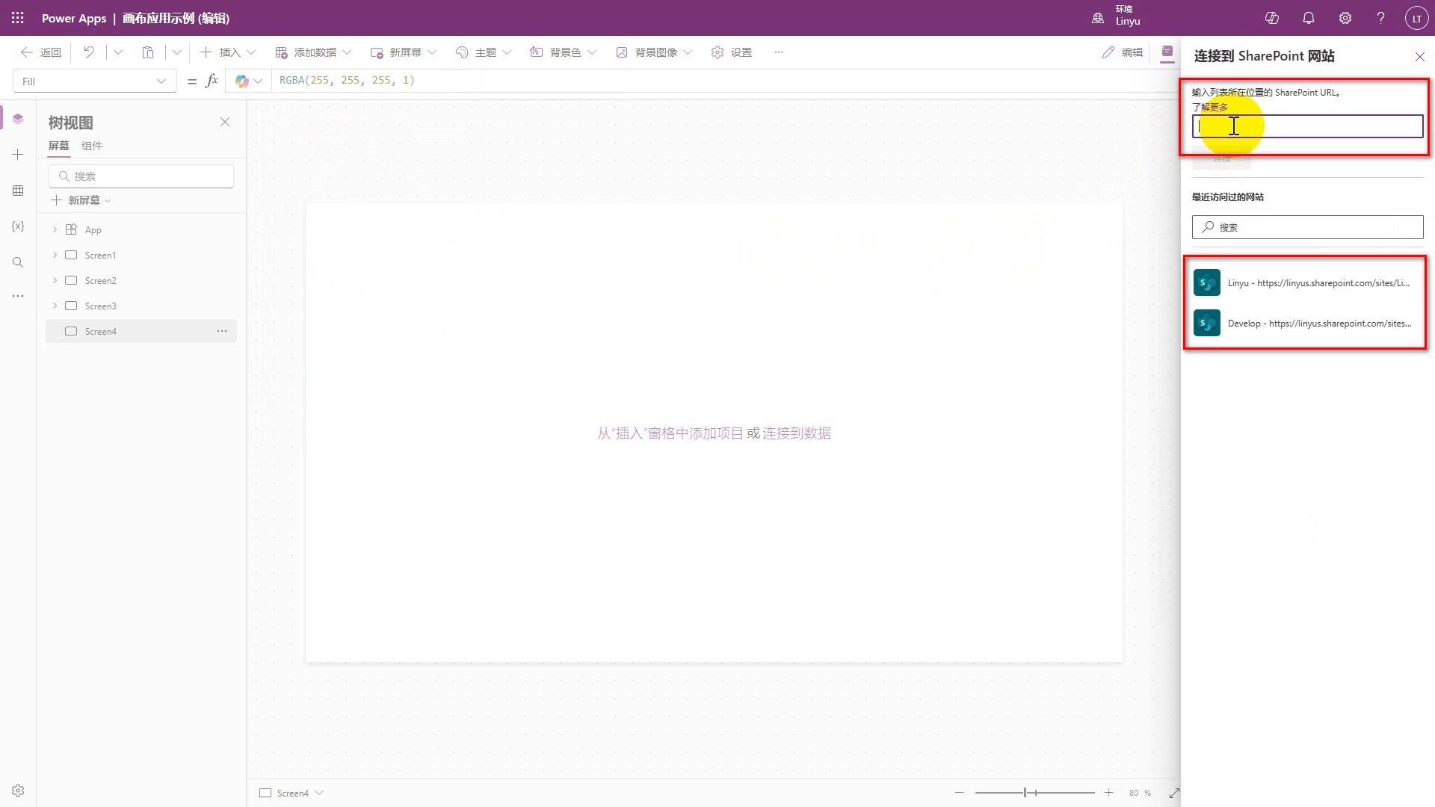Open the Data table icon in sidebar
The image size is (1435, 807).
pyautogui.click(x=18, y=191)
